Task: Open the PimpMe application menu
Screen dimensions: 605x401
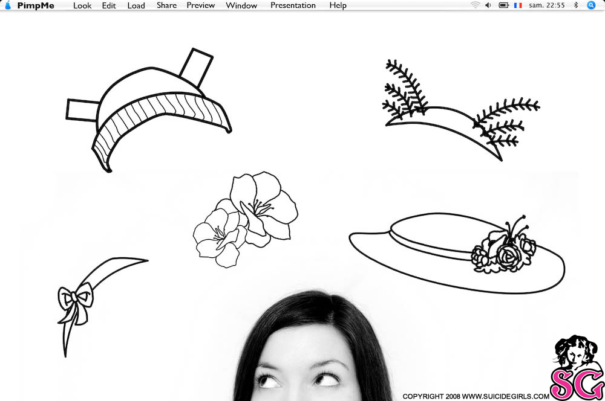Action: tap(36, 5)
